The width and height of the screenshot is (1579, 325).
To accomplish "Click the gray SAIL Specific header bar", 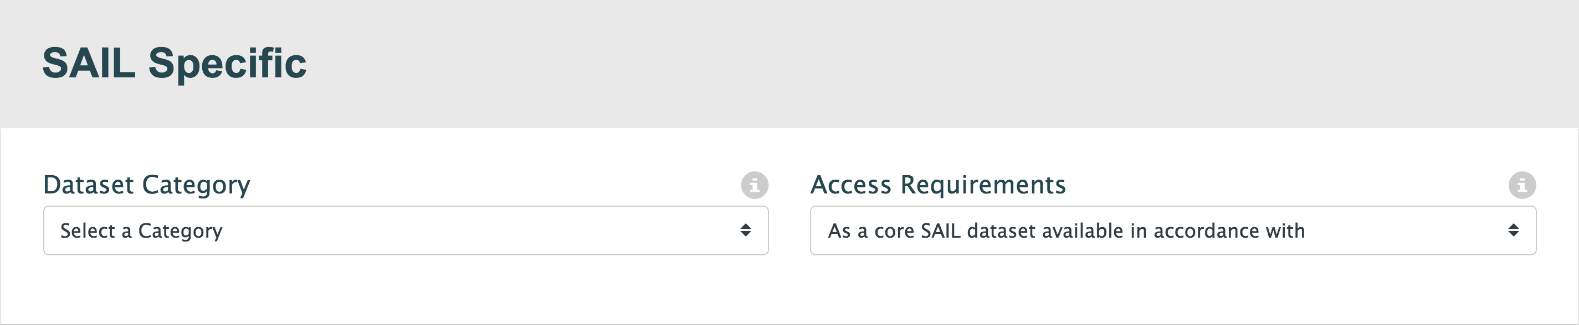I will click(x=858, y=63).
